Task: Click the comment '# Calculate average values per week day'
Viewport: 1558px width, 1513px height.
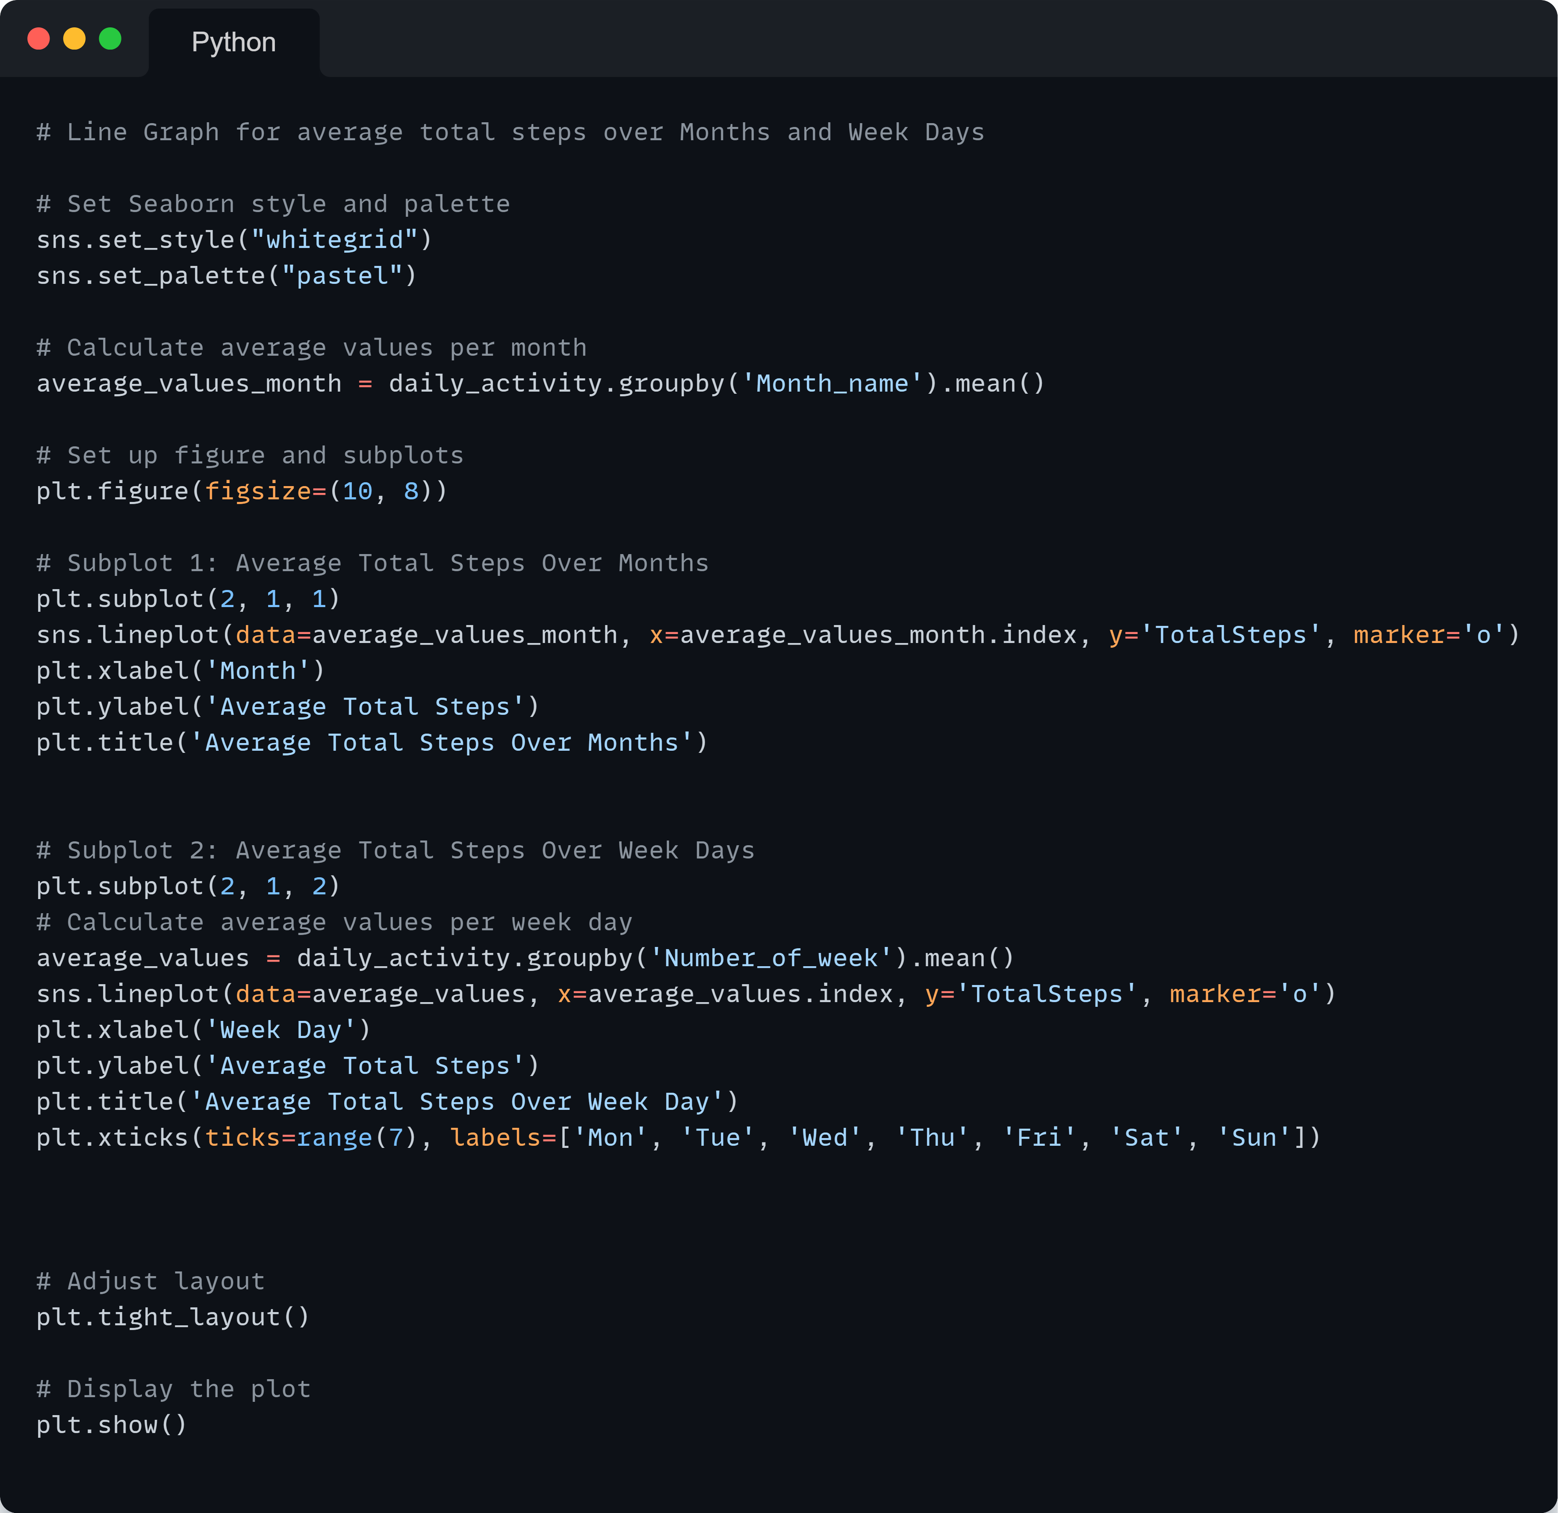Action: (335, 922)
